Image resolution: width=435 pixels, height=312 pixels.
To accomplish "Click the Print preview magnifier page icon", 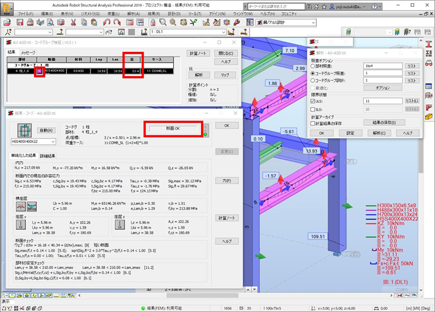I will (x=50, y=23).
